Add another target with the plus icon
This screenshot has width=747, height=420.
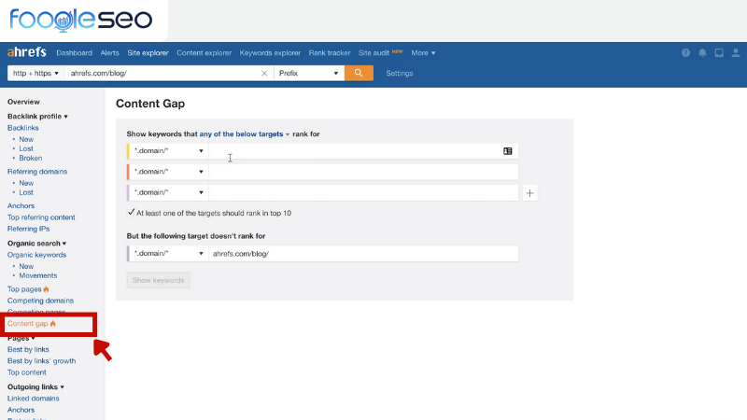click(530, 193)
